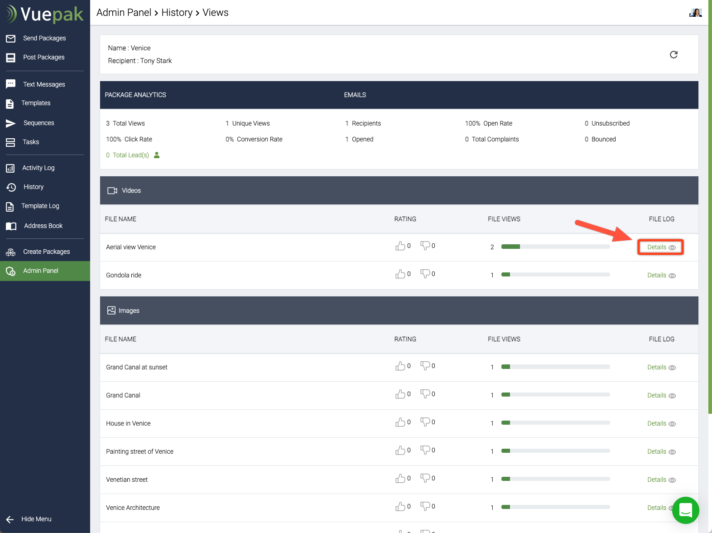Click the Total Leads person icon
Screen dimensions: 712x533
[x=157, y=155]
